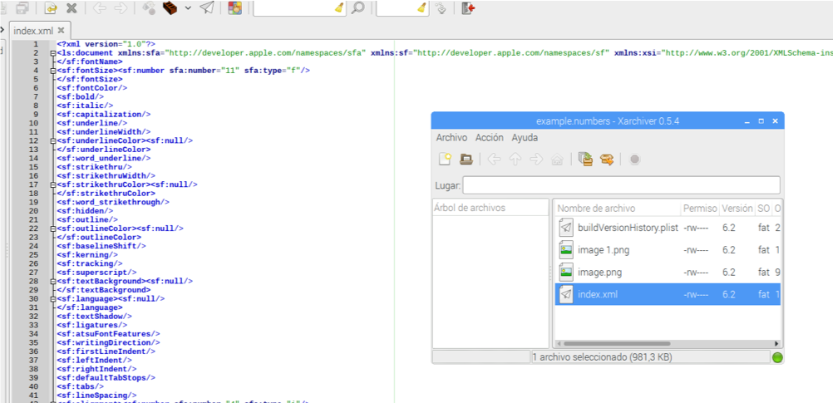The image size is (833, 403).
Task: Select the image.png file row
Action: [668, 273]
